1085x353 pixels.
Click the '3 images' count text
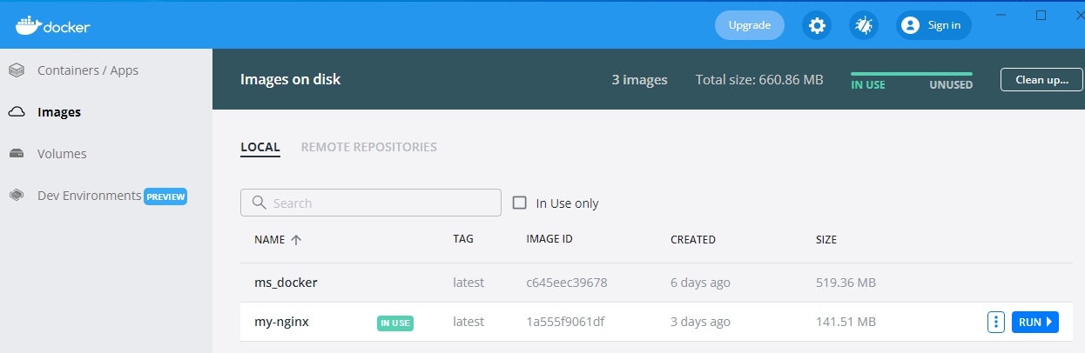tap(639, 79)
